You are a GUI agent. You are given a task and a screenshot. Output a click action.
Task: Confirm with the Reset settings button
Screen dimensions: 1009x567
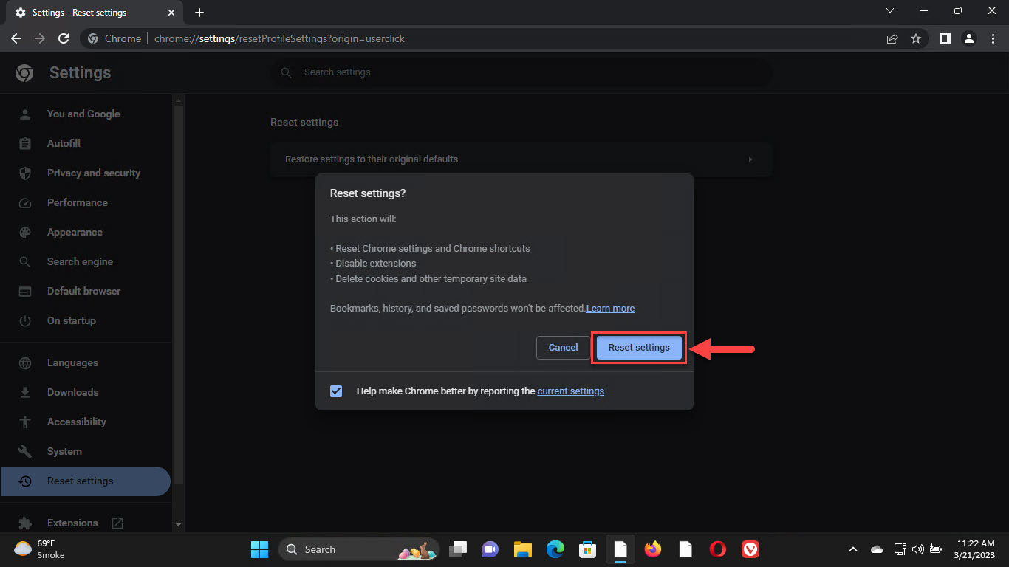tap(639, 348)
